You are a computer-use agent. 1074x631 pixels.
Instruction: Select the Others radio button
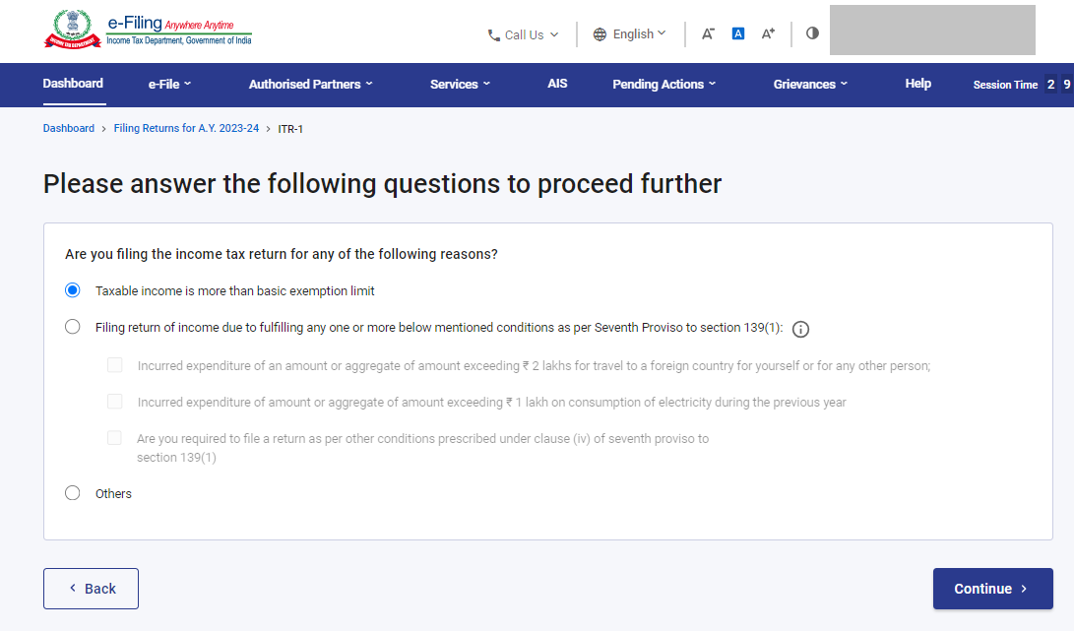point(72,492)
